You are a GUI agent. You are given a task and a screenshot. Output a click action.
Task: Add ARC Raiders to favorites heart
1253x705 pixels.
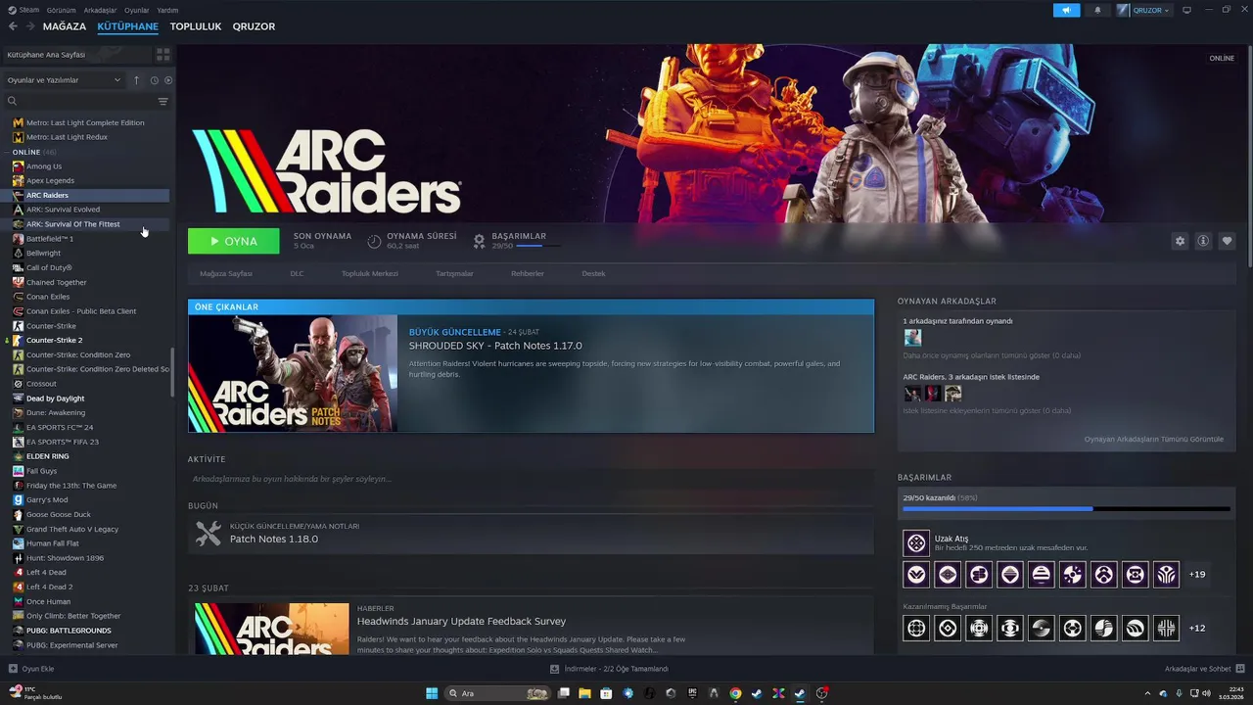(x=1227, y=241)
